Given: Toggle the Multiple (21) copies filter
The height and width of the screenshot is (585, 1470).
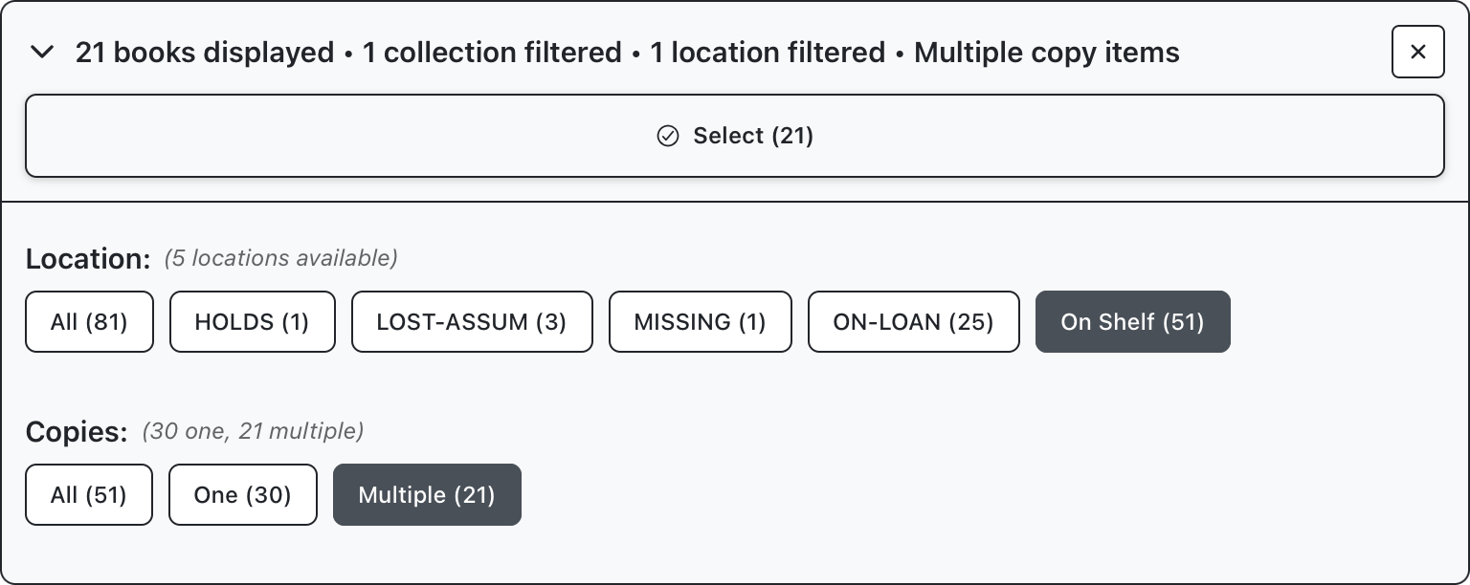Looking at the screenshot, I should click(x=426, y=495).
